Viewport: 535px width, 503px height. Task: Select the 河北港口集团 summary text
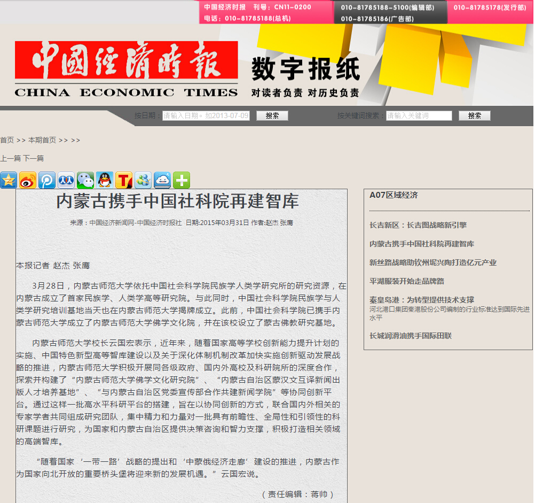coord(450,313)
